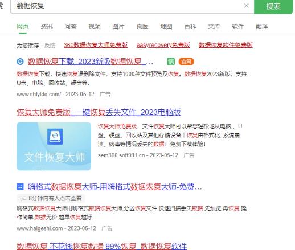Image resolution: width=295 pixels, height=250 pixels.
Task: Click the www.haigeshi.com URL text
Action: (x=40, y=228)
